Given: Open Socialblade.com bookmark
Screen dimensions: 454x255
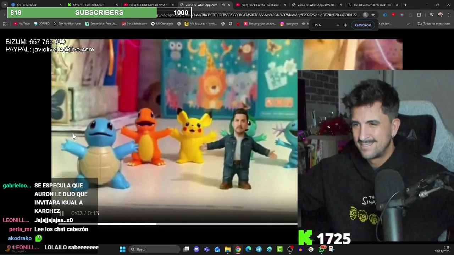Looking at the screenshot, I should [x=134, y=24].
